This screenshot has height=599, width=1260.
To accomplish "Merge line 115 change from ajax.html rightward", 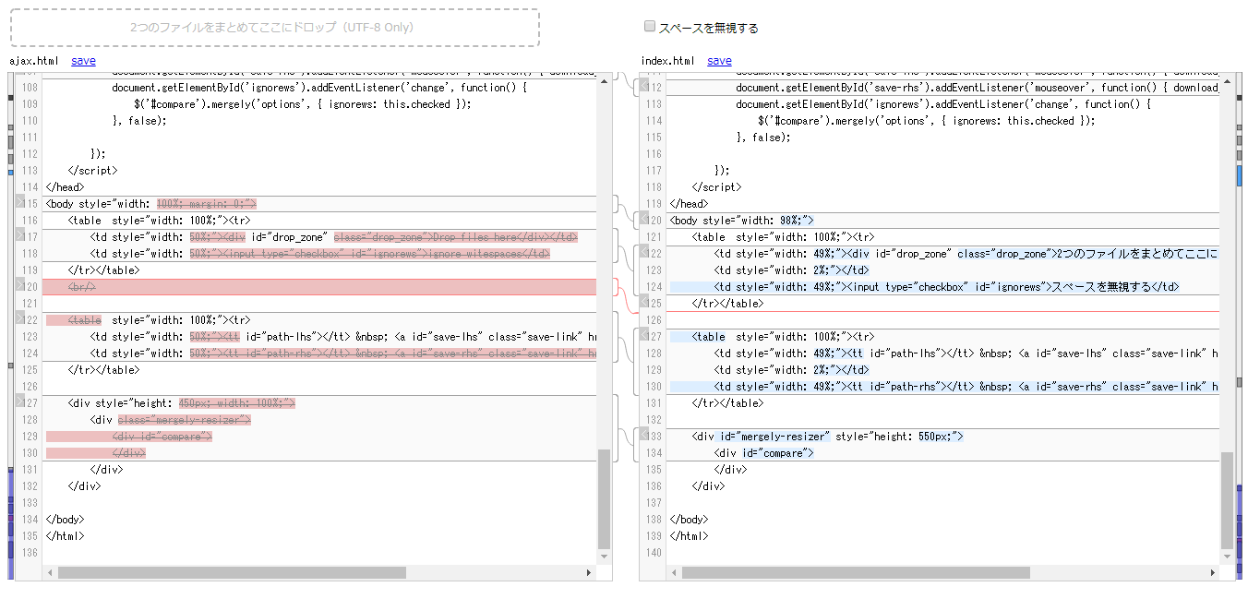I will point(20,202).
